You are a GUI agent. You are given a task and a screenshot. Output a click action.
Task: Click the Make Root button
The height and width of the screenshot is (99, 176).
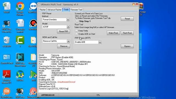[113, 33]
